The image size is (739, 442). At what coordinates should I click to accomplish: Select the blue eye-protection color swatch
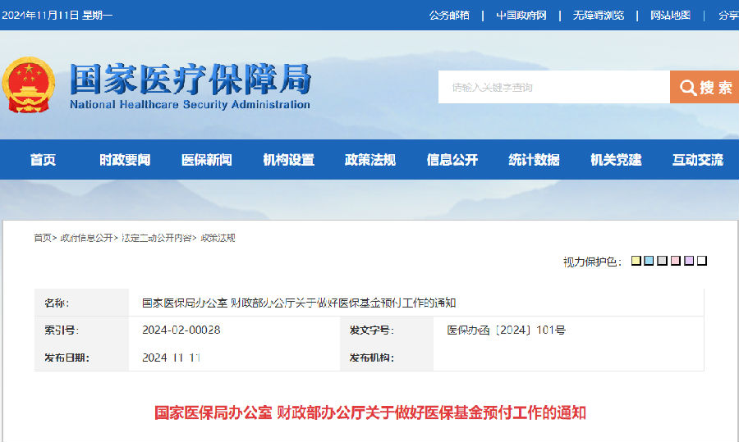click(649, 261)
